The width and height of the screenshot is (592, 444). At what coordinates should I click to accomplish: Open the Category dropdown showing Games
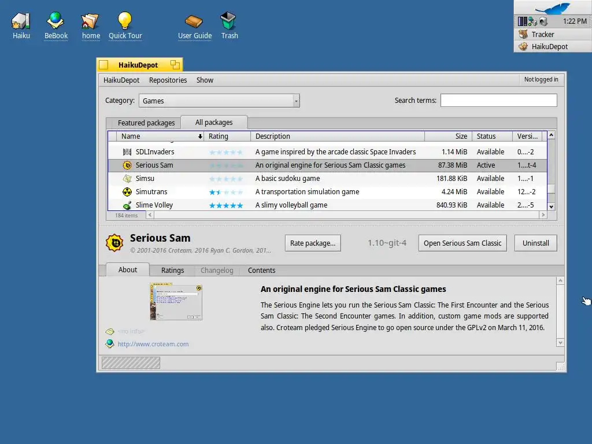(219, 101)
